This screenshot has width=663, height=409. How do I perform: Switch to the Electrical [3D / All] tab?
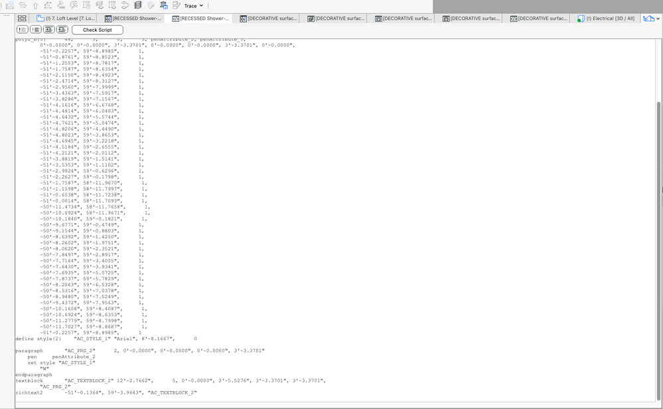pos(606,19)
